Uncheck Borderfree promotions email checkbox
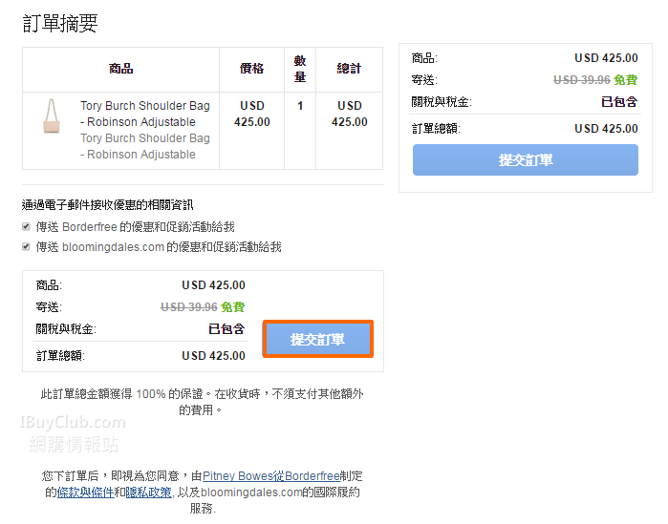The width and height of the screenshot is (668, 524). pos(26,227)
